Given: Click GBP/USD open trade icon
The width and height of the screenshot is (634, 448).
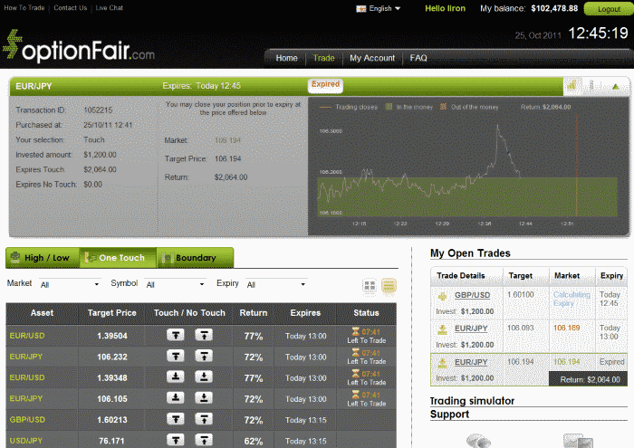Looking at the screenshot, I should click(x=442, y=296).
